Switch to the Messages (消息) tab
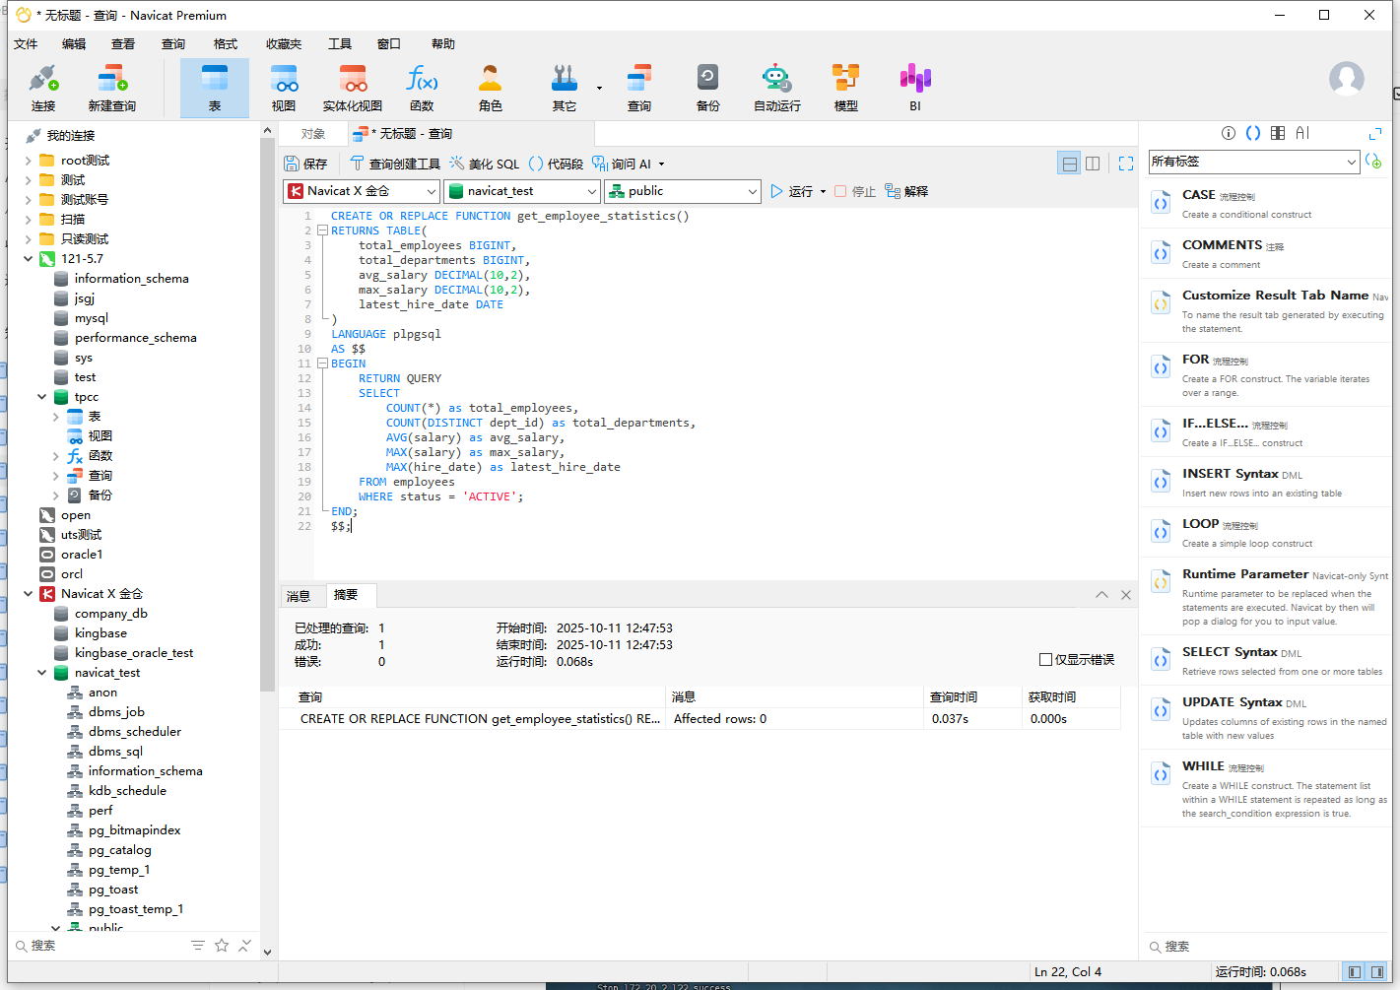The image size is (1400, 990). click(299, 596)
